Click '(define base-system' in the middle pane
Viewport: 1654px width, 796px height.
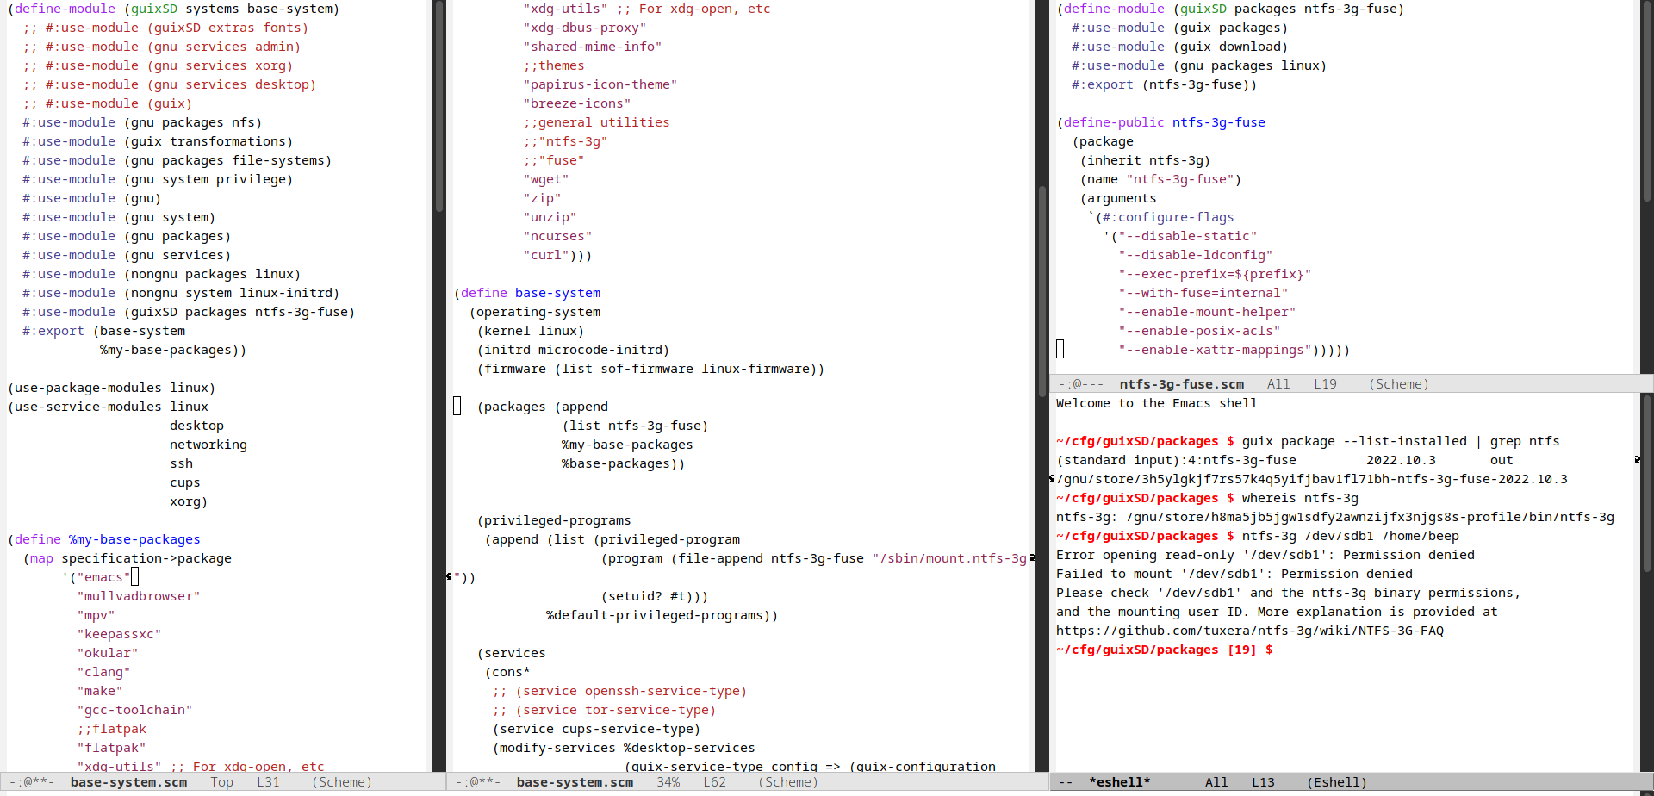527,293
